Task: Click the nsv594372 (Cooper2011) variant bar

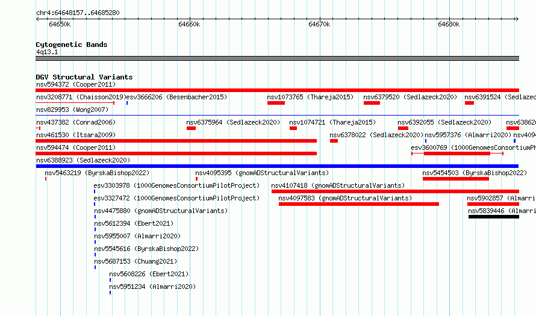Action: tap(277, 90)
